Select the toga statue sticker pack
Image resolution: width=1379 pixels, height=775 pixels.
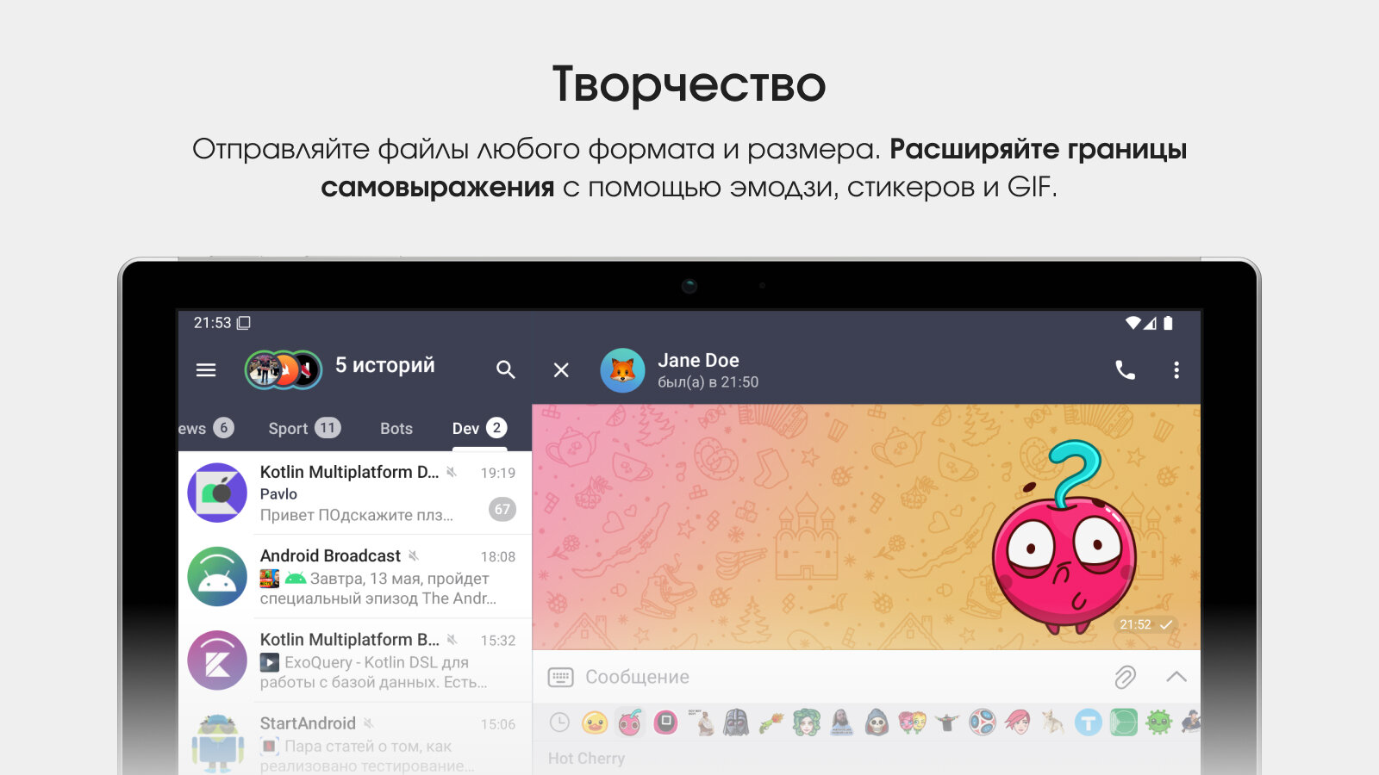click(704, 722)
